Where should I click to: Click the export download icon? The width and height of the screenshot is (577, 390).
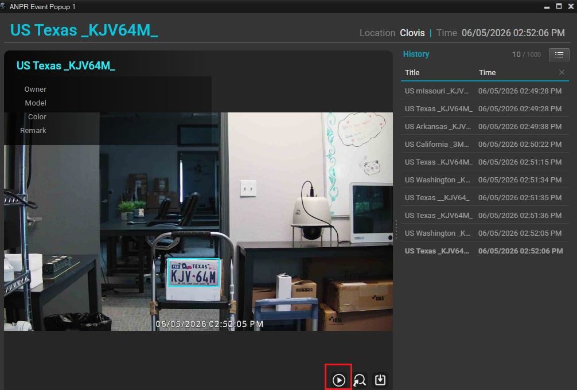(380, 380)
